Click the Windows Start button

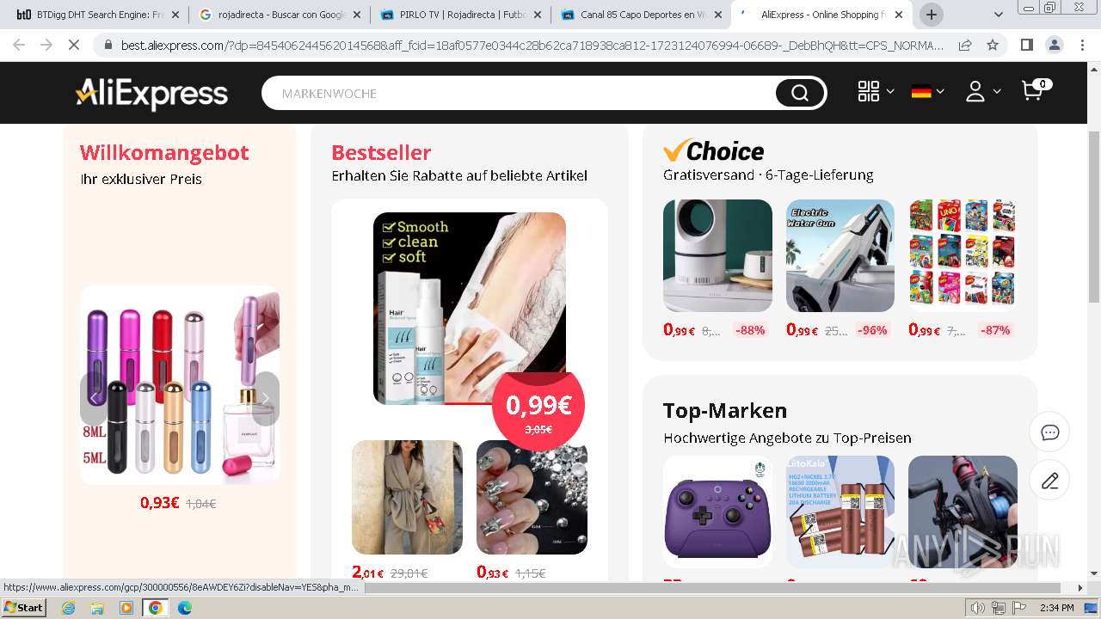[25, 608]
